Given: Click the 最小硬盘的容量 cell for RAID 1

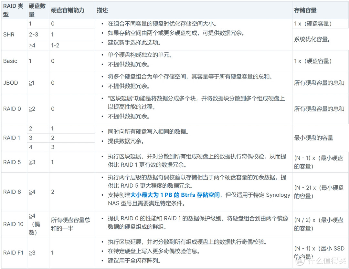Looking at the screenshot, I should point(313,138).
